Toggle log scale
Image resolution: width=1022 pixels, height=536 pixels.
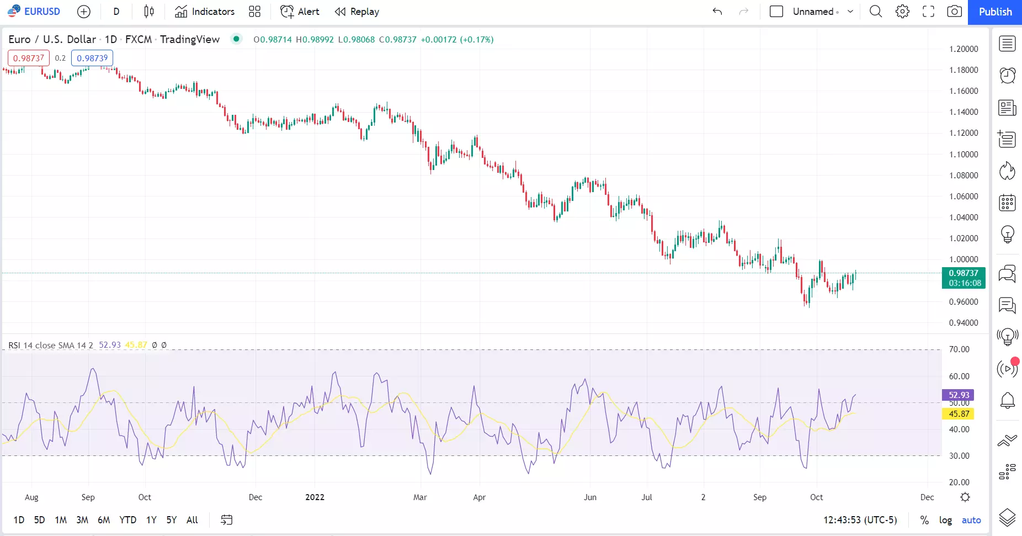(945, 520)
